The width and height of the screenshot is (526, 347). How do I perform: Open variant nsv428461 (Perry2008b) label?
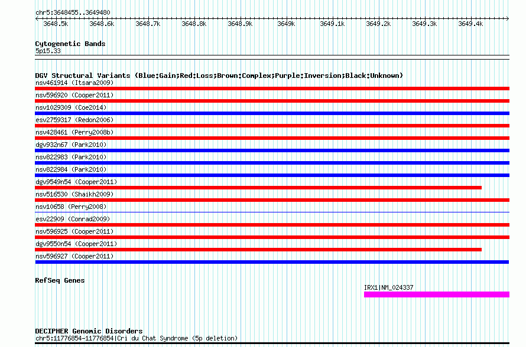click(x=74, y=132)
